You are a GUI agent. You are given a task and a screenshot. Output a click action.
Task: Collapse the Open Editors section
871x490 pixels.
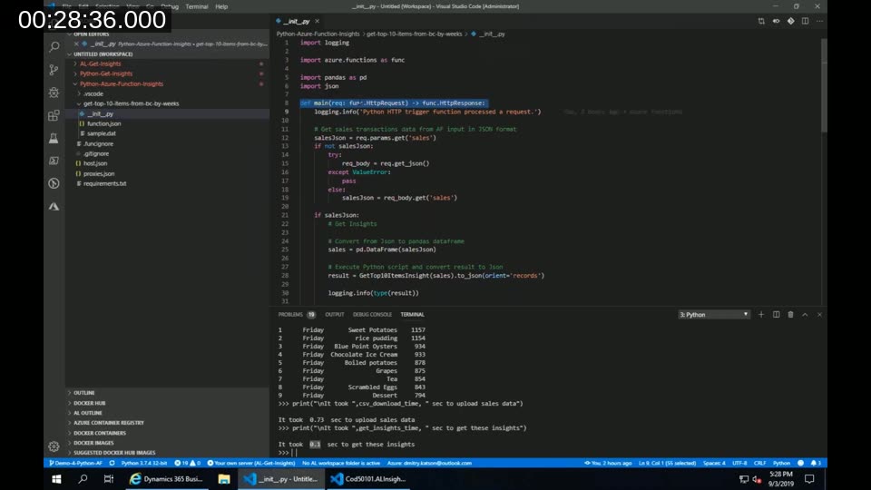91,34
